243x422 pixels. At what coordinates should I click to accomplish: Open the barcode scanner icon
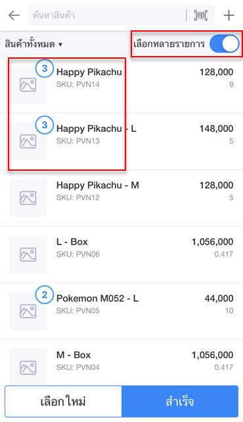[x=200, y=15]
